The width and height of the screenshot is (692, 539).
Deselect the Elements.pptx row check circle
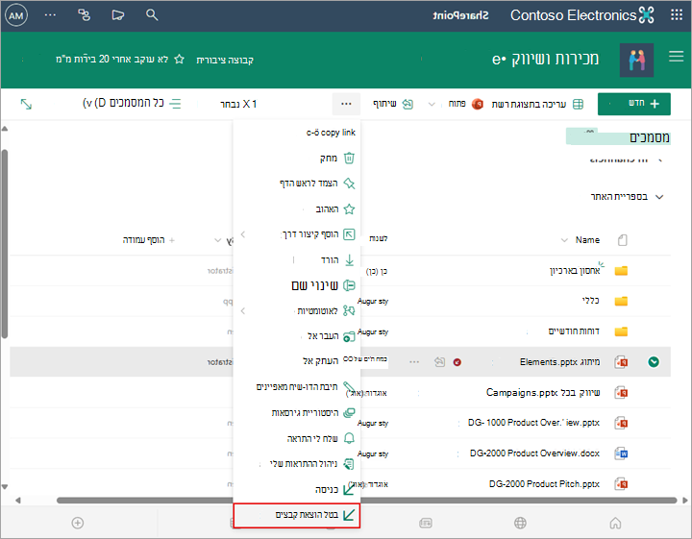click(x=654, y=362)
